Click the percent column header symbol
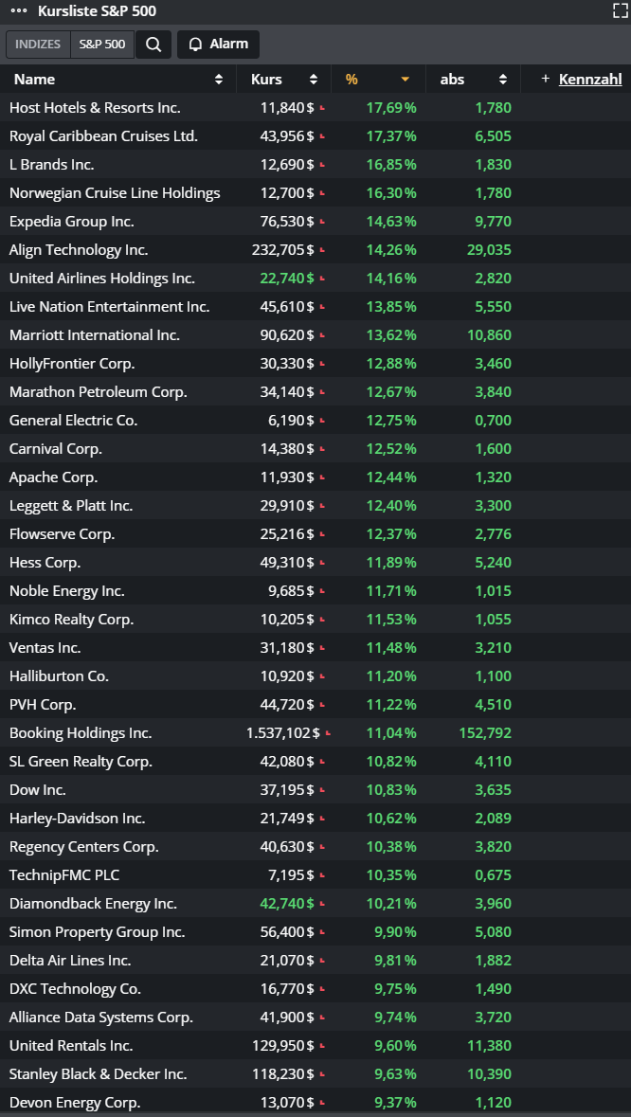Screen dimensions: 631x1117 352,80
